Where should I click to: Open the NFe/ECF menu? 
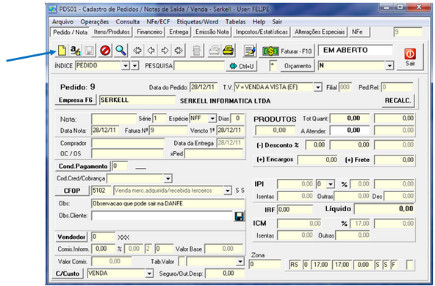point(158,22)
